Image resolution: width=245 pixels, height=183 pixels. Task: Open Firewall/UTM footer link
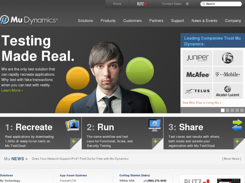click(x=68, y=181)
